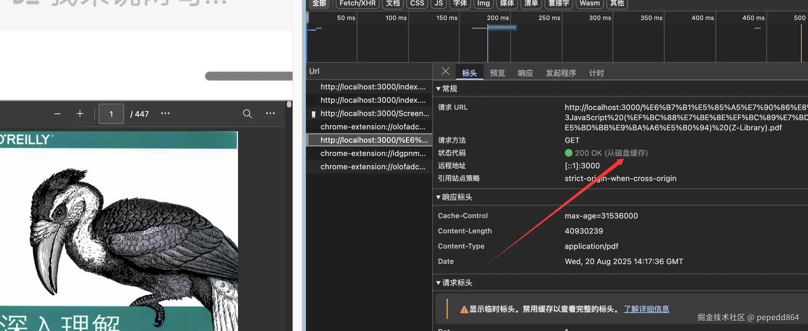Screen dimensions: 808x331
Task: Zoom in the PDF with plus icon
Action: (80, 114)
